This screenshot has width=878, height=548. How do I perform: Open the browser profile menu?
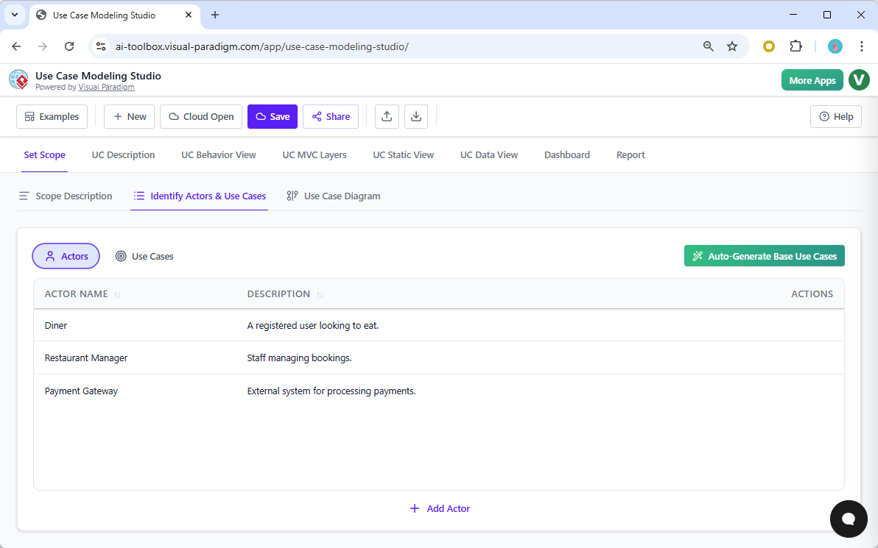pyautogui.click(x=835, y=46)
